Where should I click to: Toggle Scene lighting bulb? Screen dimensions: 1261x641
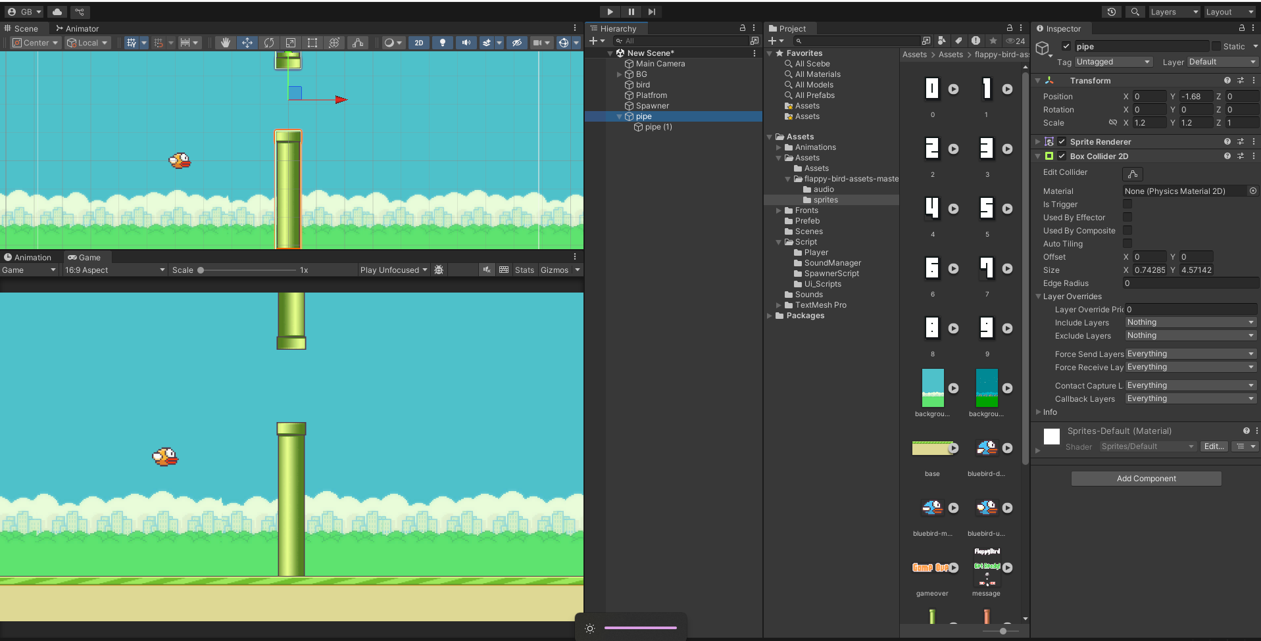coord(443,43)
